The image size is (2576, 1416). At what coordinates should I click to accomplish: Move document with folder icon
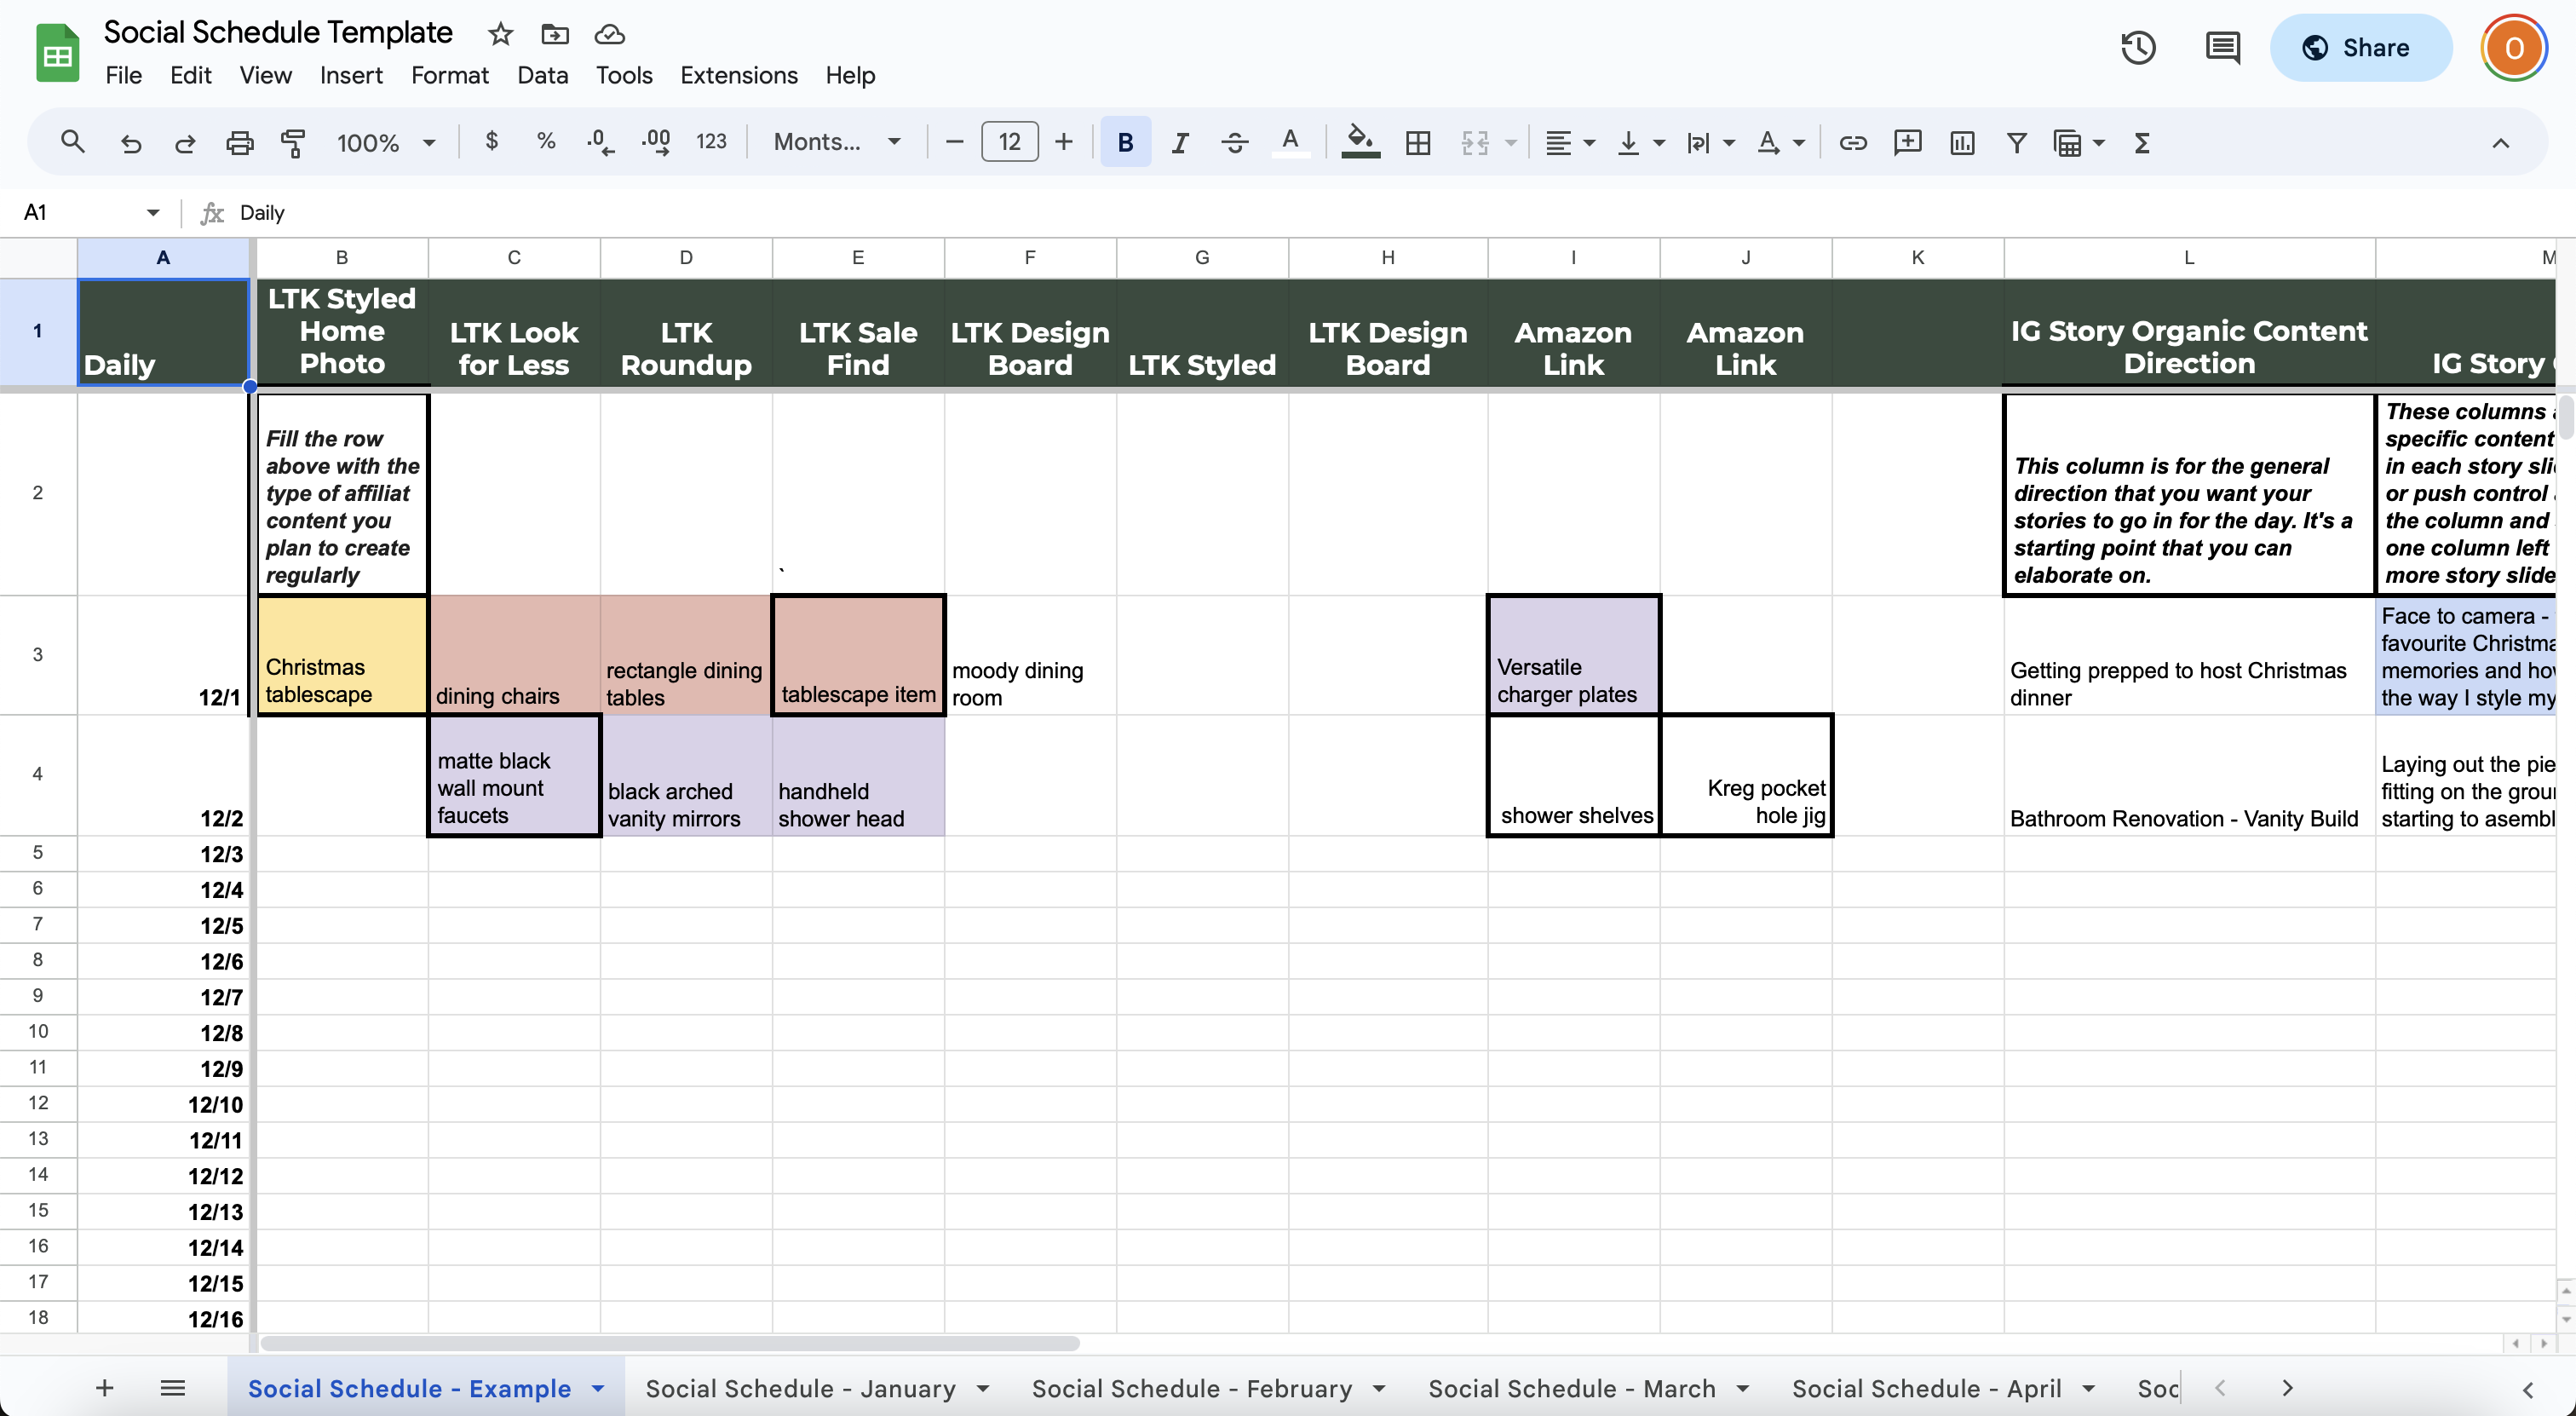point(554,34)
